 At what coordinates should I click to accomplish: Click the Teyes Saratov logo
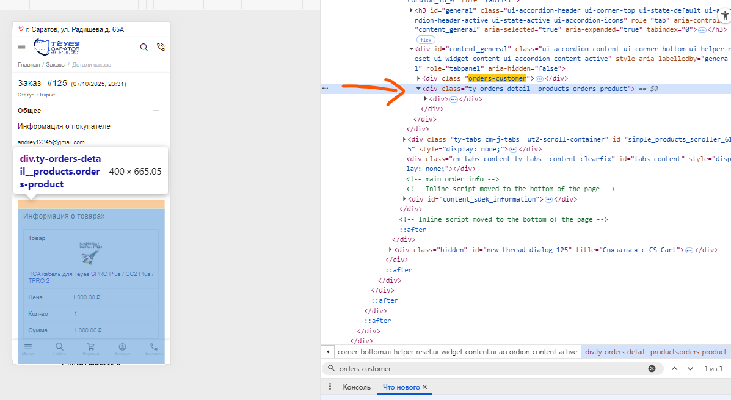(57, 47)
